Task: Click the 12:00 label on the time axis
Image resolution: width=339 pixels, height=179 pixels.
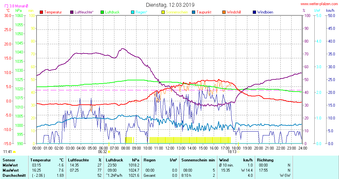Action: click(x=170, y=148)
